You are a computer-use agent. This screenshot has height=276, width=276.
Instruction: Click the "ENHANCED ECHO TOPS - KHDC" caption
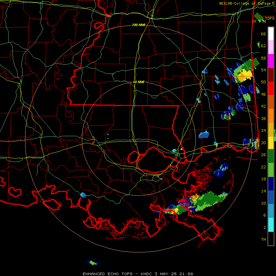117,274
